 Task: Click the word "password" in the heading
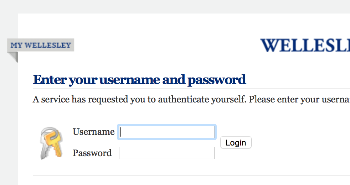(x=217, y=80)
